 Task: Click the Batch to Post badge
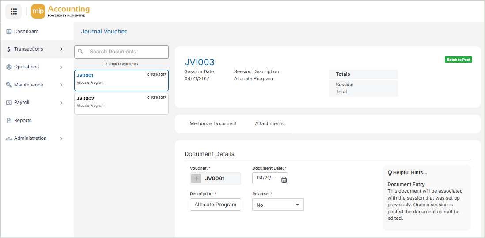click(458, 59)
